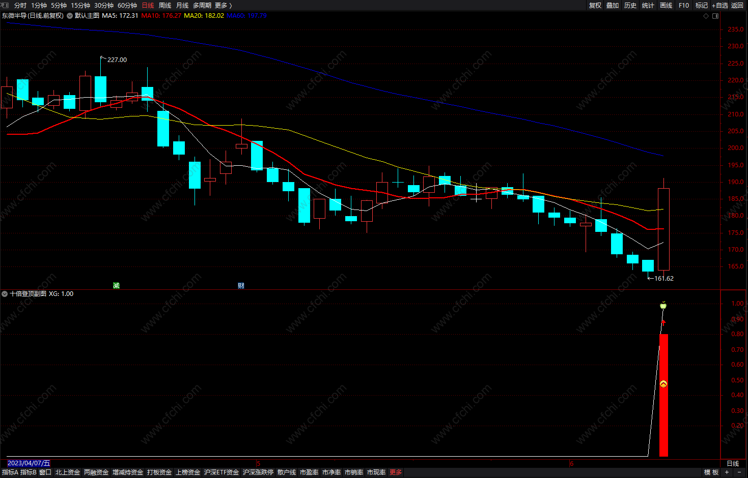Open the 多周期 view

(x=202, y=5)
